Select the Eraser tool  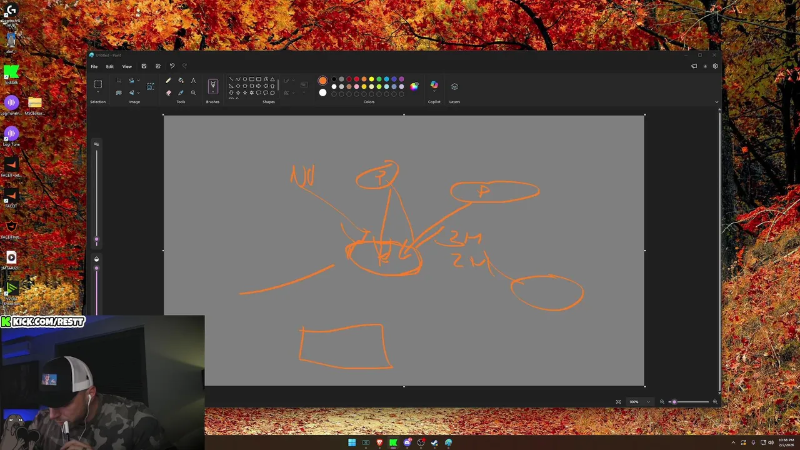pos(168,92)
